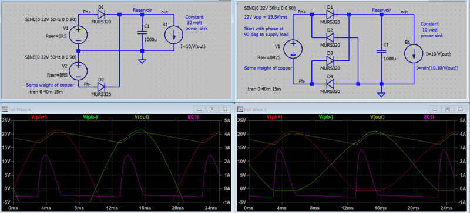
Task: Maximize the Full Wave 4 plot window
Action: pyautogui.click(x=212, y=109)
